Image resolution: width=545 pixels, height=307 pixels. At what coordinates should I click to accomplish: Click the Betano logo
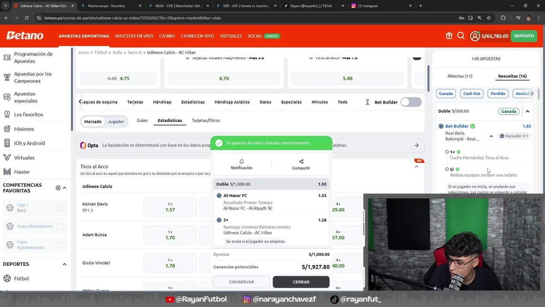click(25, 36)
